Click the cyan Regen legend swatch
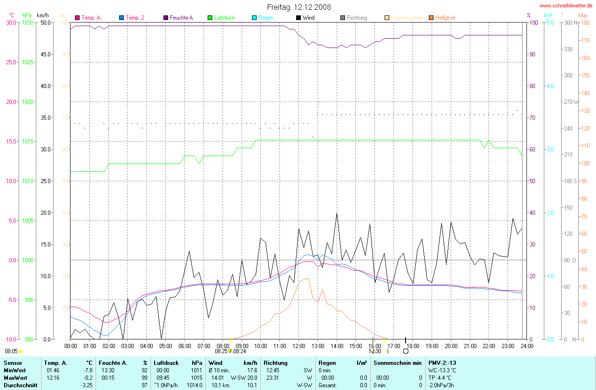This screenshot has height=390, width=596. click(x=254, y=18)
